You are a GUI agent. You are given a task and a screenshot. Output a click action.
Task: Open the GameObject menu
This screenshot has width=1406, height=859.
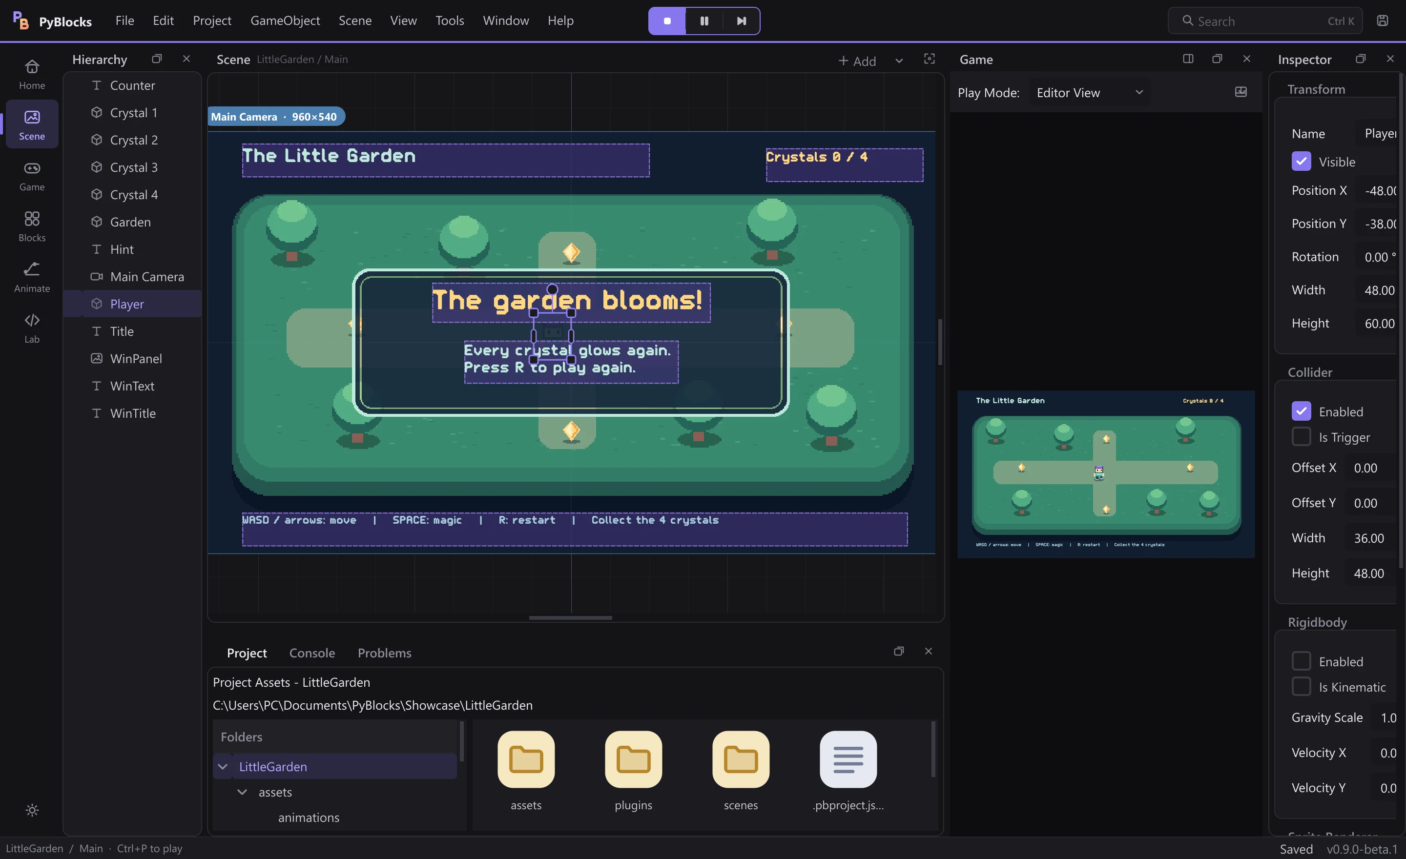pos(285,20)
